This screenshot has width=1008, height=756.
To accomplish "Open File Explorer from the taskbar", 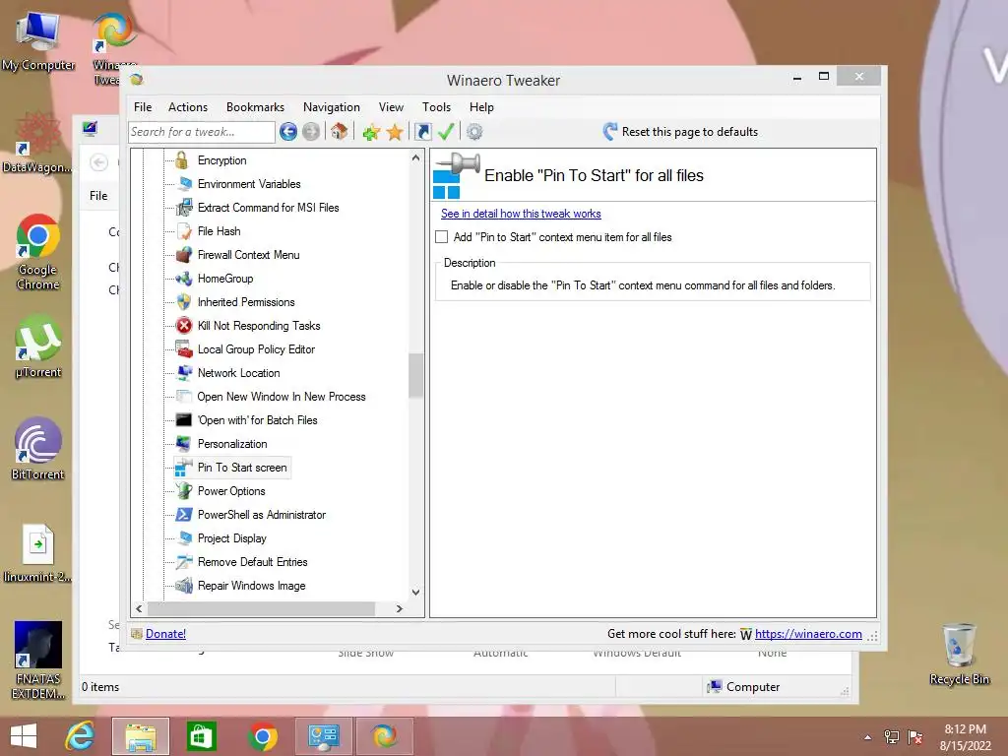I will (x=141, y=736).
